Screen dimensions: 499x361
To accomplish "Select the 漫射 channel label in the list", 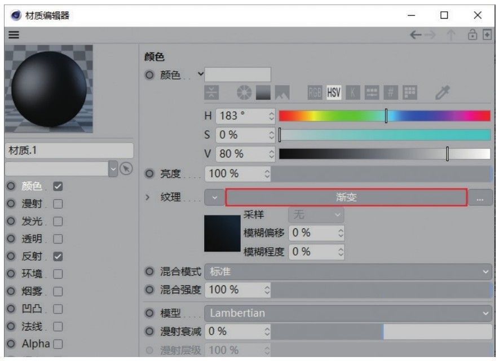I will [32, 204].
